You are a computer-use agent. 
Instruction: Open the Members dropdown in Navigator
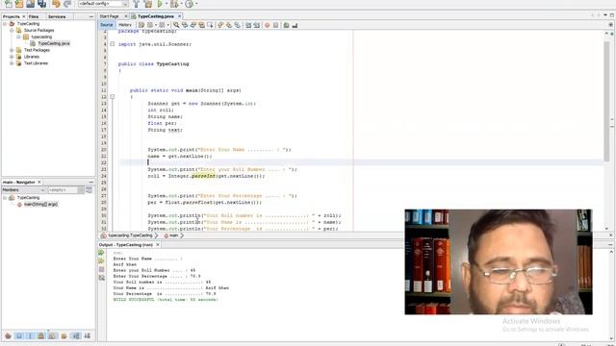23,190
